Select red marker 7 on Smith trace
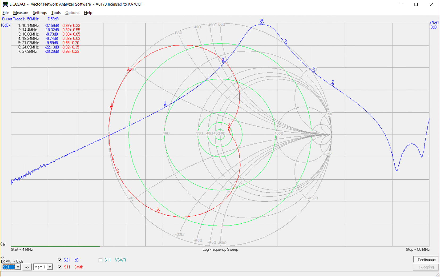 113,158
